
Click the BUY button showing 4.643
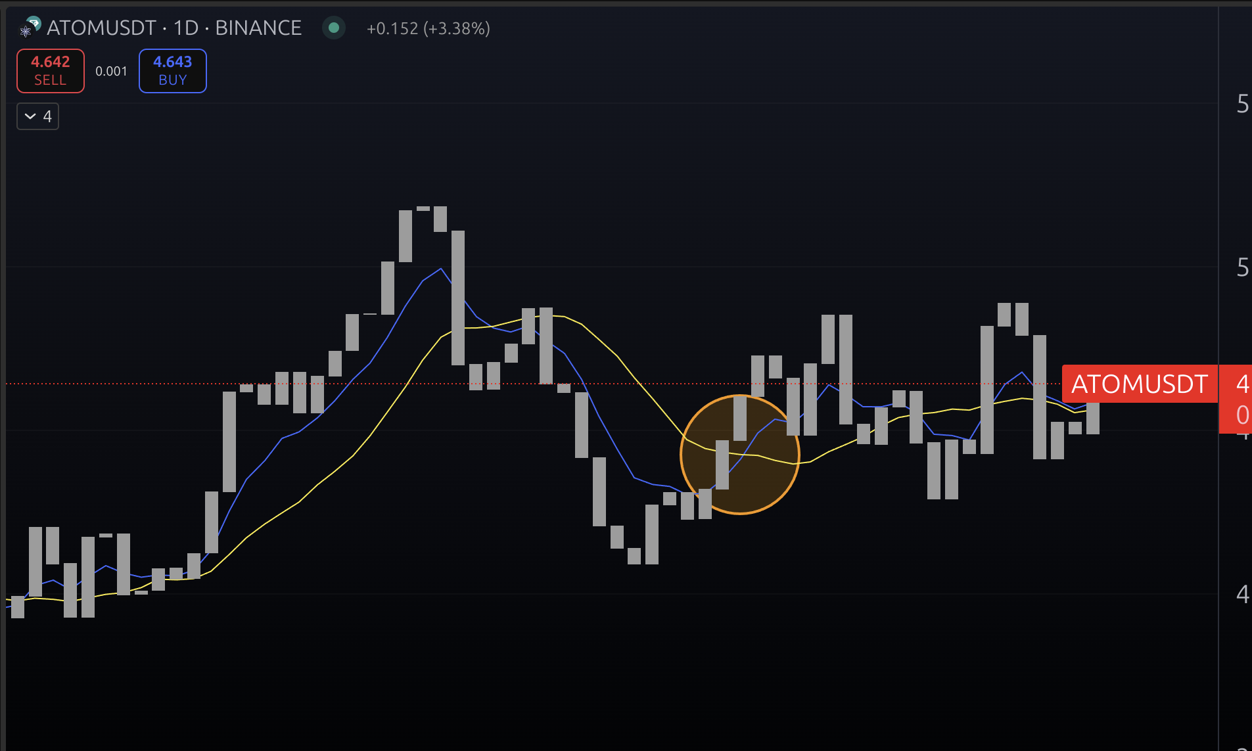[x=172, y=70]
